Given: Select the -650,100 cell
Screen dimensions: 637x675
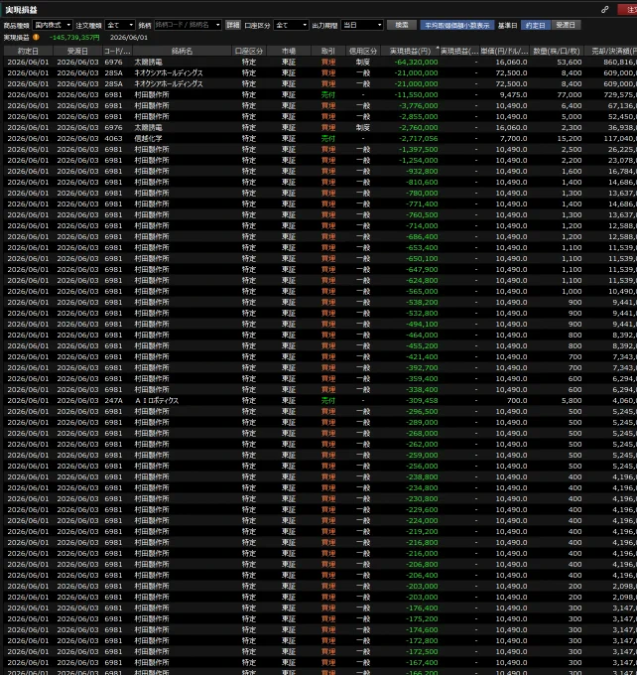Looking at the screenshot, I should 422,259.
